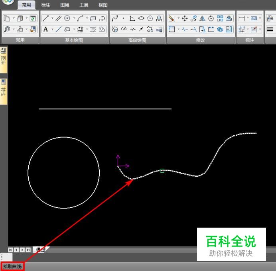Image resolution: width=276 pixels, height=271 pixels.
Task: Switch to the 常用 ribbon tab
Action: (x=26, y=5)
